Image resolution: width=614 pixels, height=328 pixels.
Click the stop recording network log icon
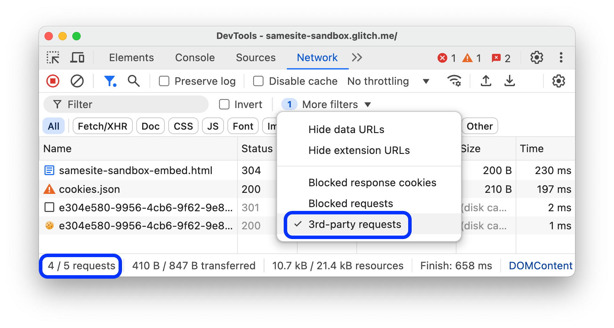tap(52, 81)
